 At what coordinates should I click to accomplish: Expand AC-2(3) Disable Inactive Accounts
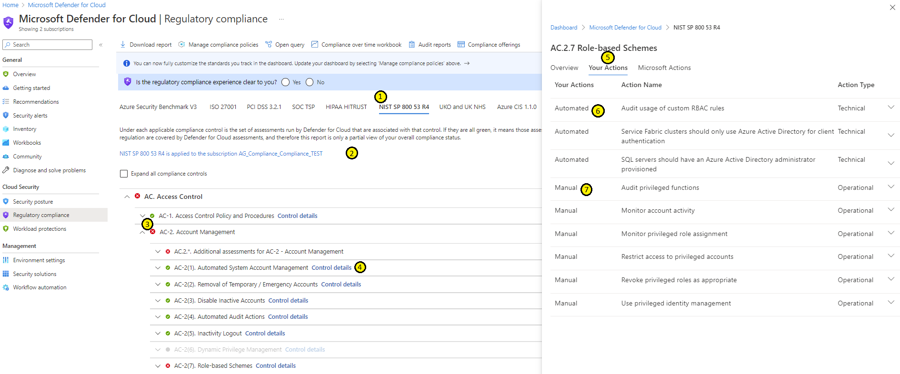[x=158, y=301]
